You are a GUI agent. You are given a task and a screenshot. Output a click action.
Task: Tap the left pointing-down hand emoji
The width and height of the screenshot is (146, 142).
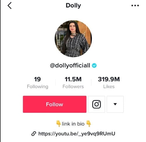58,123
